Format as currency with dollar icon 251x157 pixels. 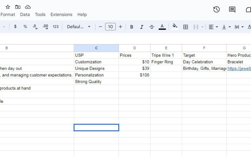pos(15,27)
